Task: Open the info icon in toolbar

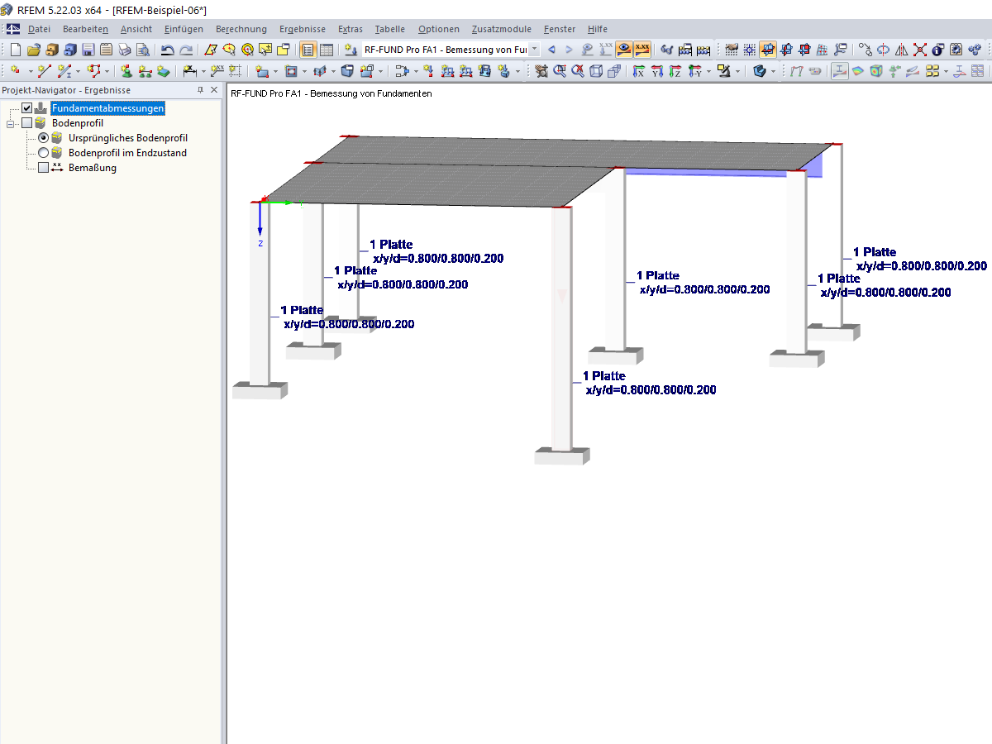Action: (x=938, y=50)
